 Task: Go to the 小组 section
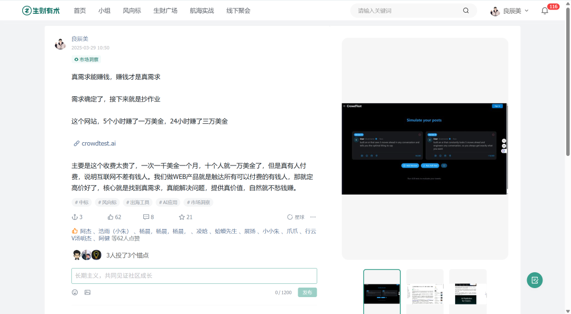(x=105, y=11)
